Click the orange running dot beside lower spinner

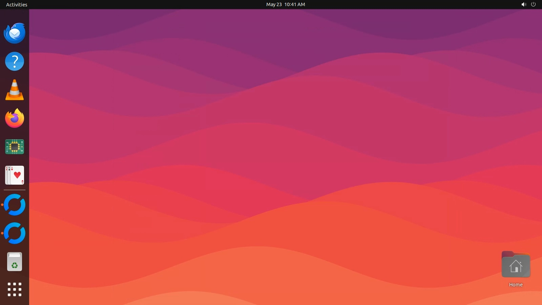click(x=2, y=233)
